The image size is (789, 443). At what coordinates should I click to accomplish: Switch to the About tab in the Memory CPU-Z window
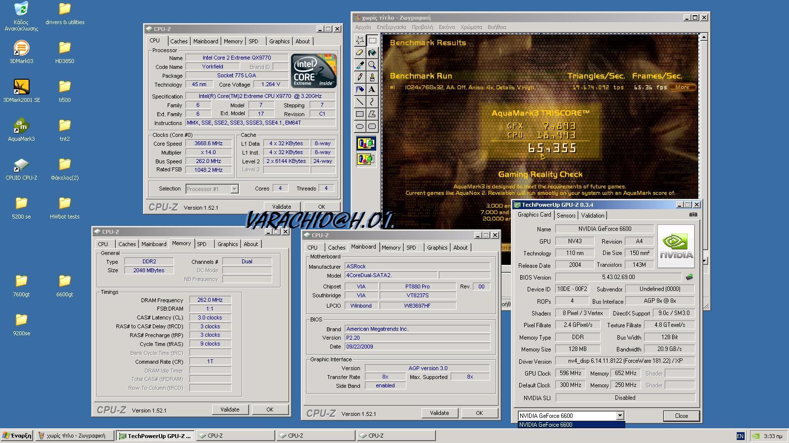(251, 244)
